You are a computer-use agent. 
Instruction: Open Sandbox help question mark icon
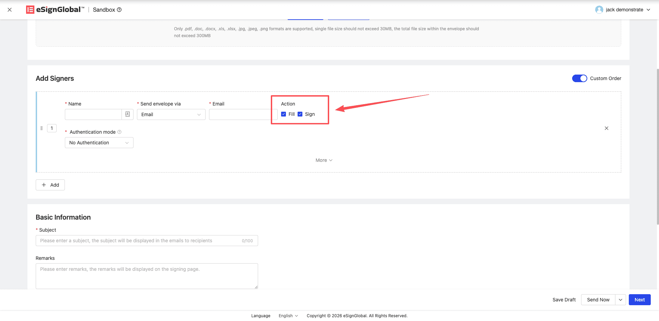tap(119, 10)
